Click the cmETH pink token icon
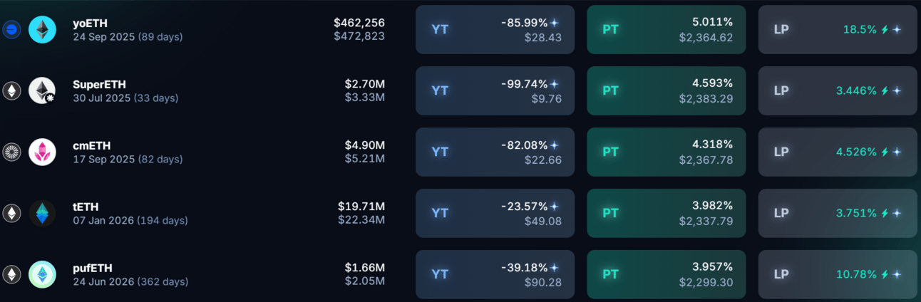 42,152
